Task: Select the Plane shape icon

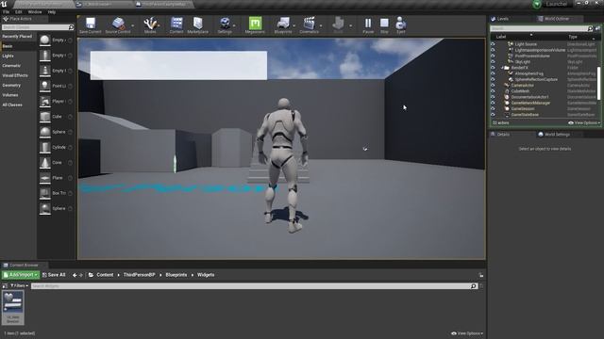Action: [45, 178]
